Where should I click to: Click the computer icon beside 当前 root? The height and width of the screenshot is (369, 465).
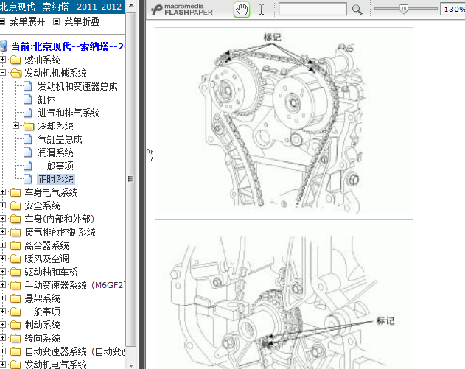click(4, 46)
